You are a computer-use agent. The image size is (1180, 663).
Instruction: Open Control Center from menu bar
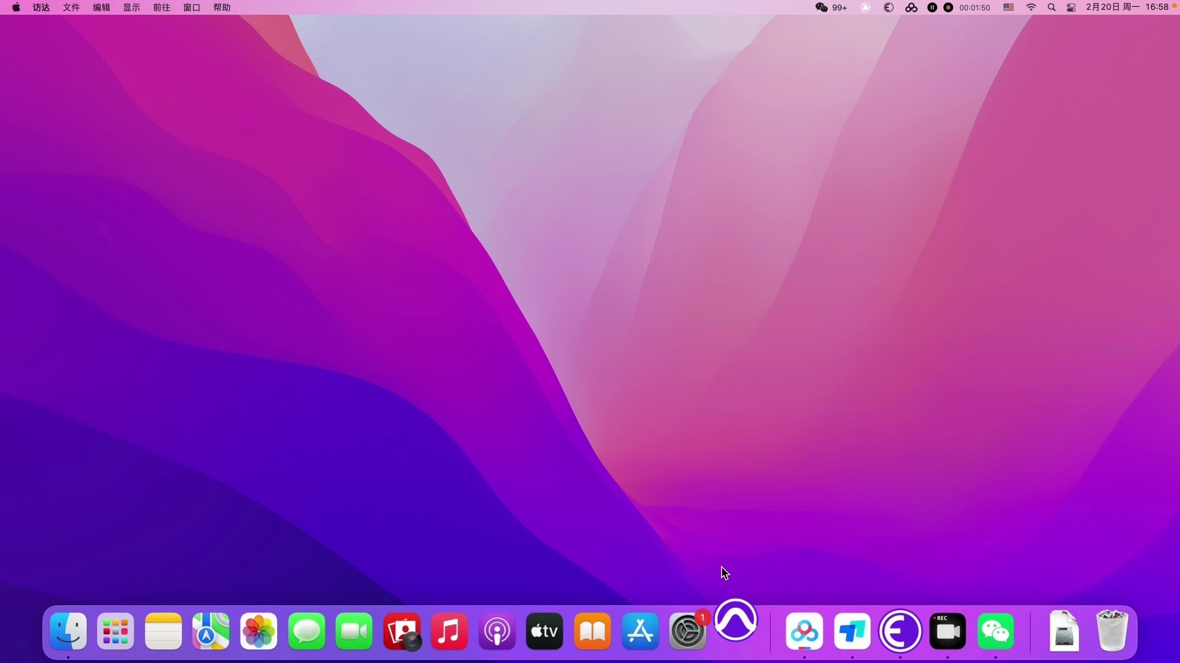pyautogui.click(x=1071, y=7)
